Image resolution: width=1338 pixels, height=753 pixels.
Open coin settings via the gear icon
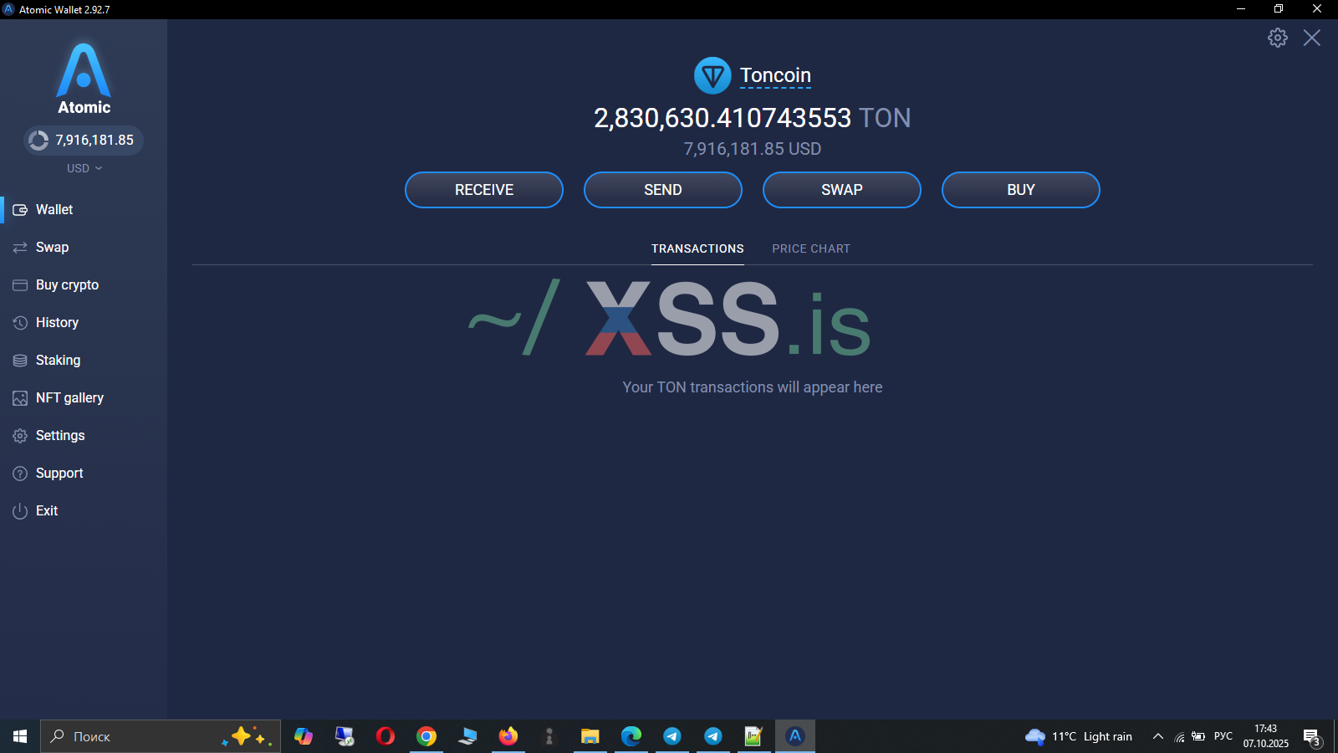(1278, 38)
